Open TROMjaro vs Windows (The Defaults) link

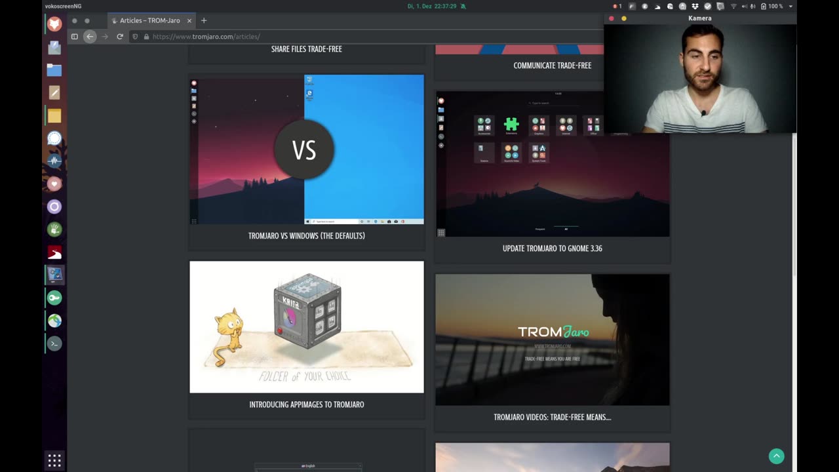(307, 236)
